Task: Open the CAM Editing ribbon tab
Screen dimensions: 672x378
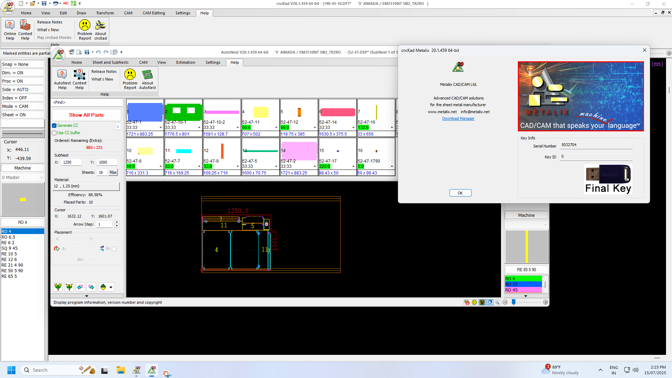Action: point(153,13)
